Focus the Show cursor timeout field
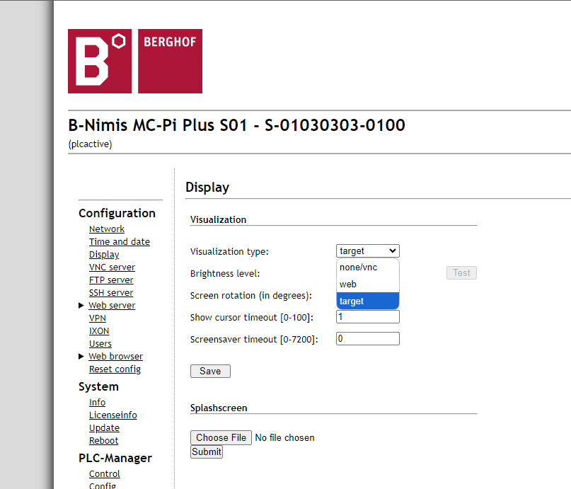 (368, 317)
